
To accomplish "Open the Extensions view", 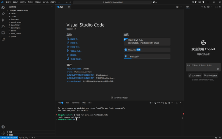I will tap(3, 39).
